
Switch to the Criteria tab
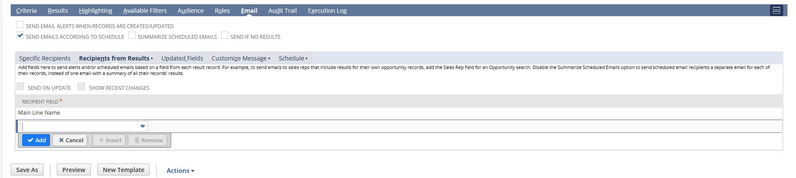(26, 10)
